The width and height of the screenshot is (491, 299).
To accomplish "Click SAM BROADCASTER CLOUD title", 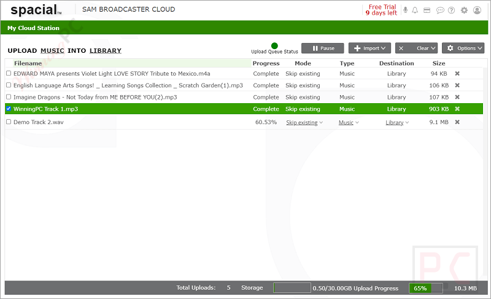I will (129, 9).
